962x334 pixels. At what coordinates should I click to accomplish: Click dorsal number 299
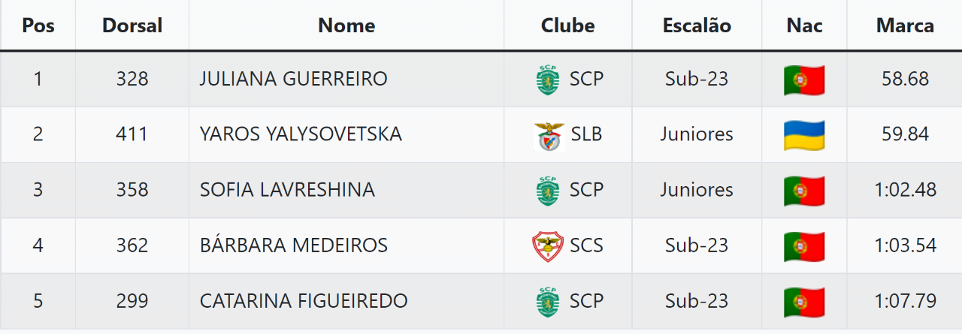(132, 301)
